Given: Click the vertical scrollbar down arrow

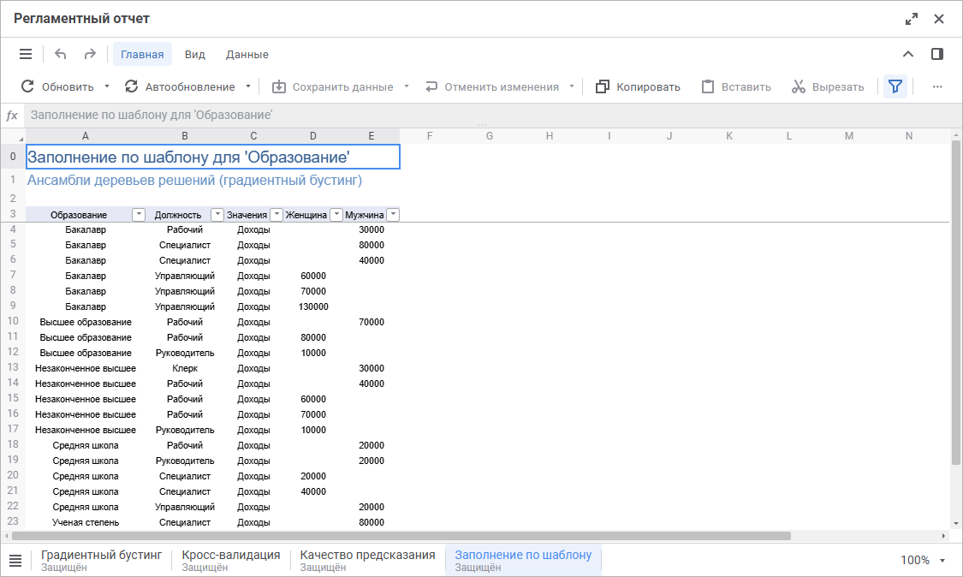Looking at the screenshot, I should (x=955, y=524).
